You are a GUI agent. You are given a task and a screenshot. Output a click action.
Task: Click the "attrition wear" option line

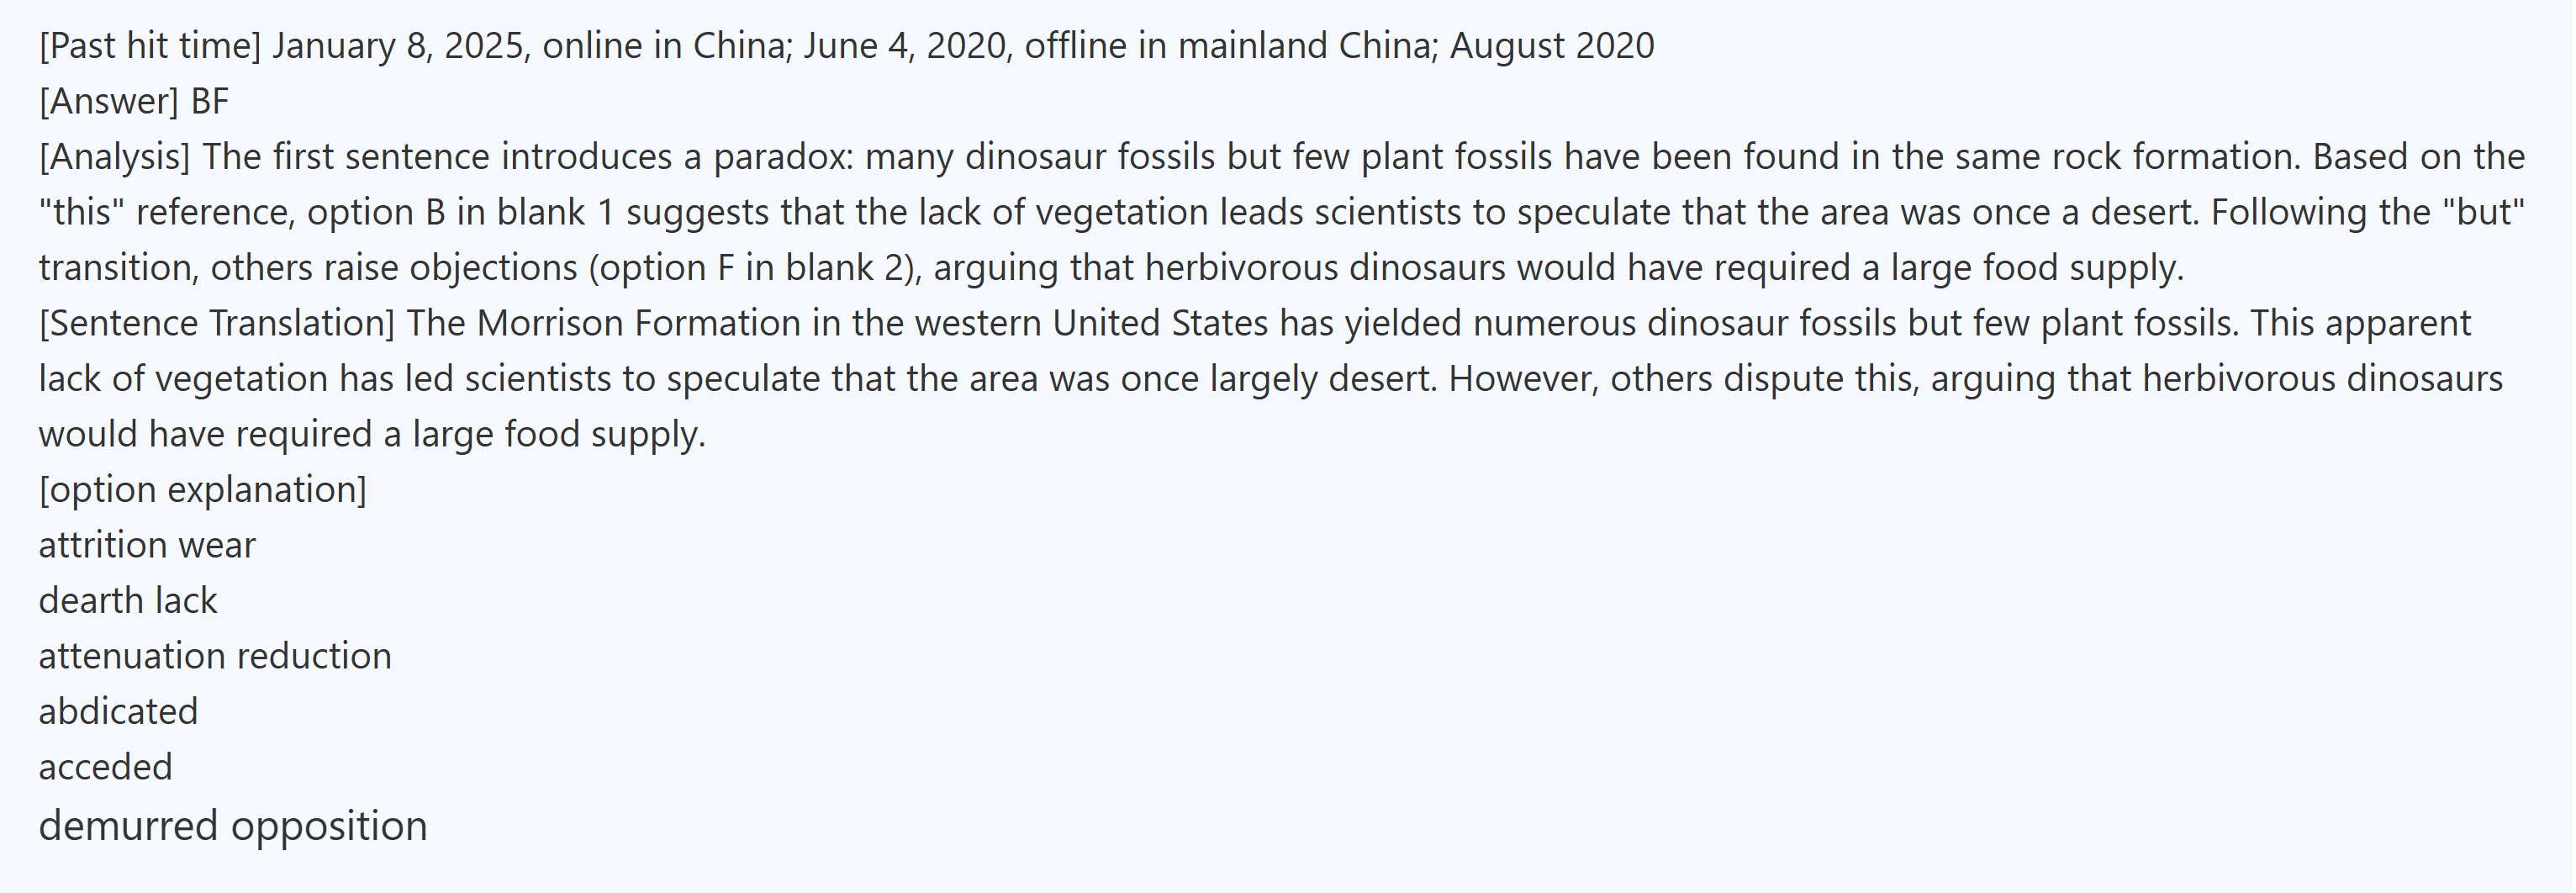(x=147, y=545)
